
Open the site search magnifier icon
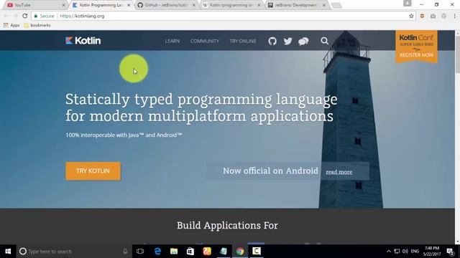pos(324,41)
